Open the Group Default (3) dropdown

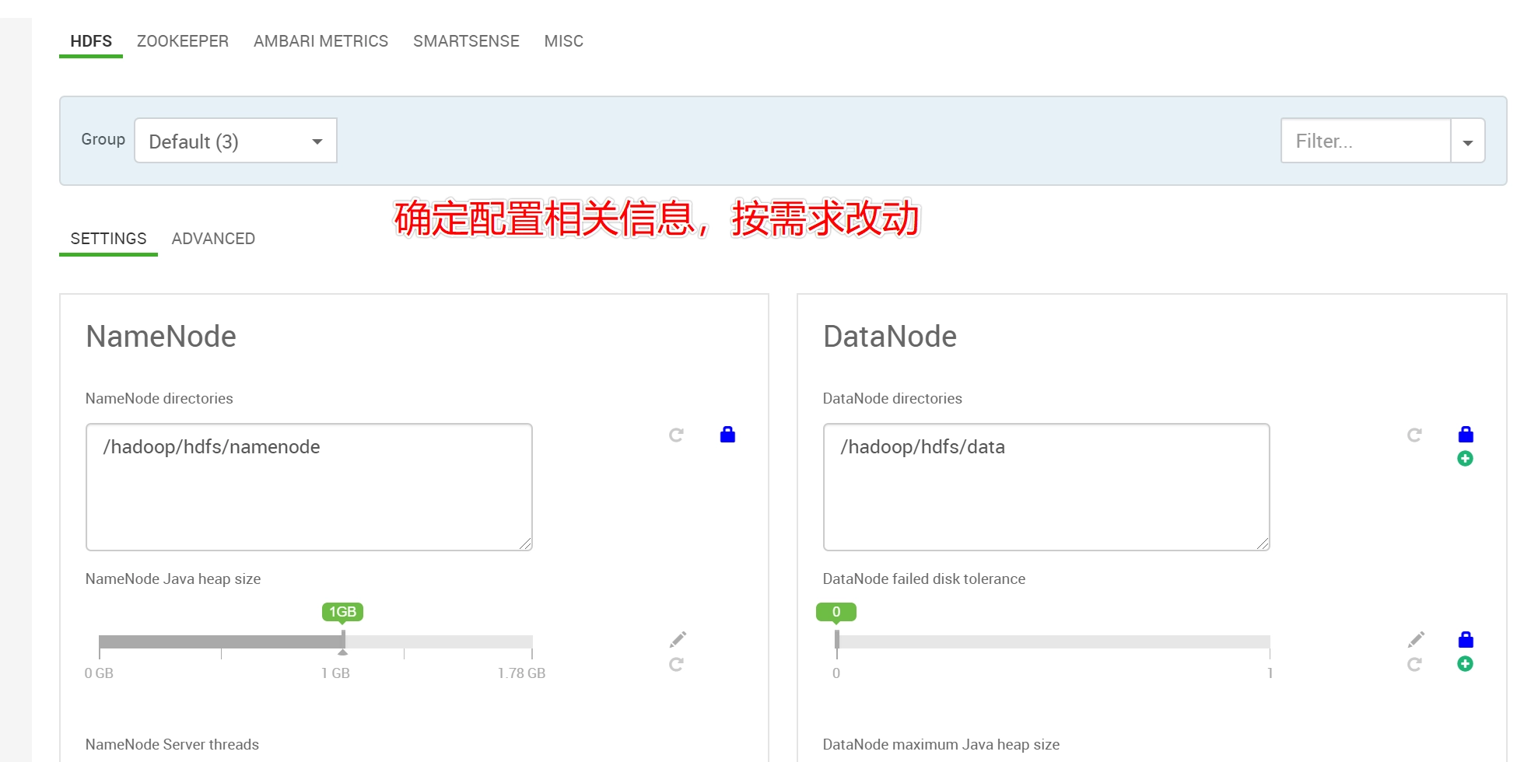tap(236, 141)
